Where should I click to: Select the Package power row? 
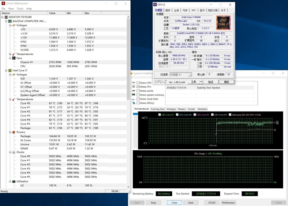point(63,136)
